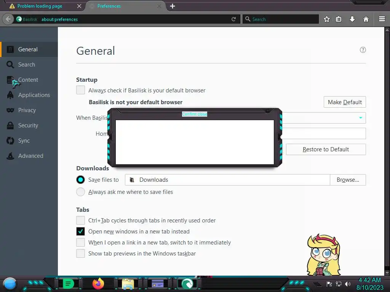Viewport: 390px width, 292px height.
Task: Open the purple card app in taskbar
Action: (x=157, y=284)
